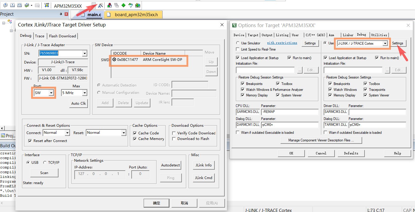Click the LOAD download-to-flash icon
This screenshot has width=415, height=212.
(47, 5)
